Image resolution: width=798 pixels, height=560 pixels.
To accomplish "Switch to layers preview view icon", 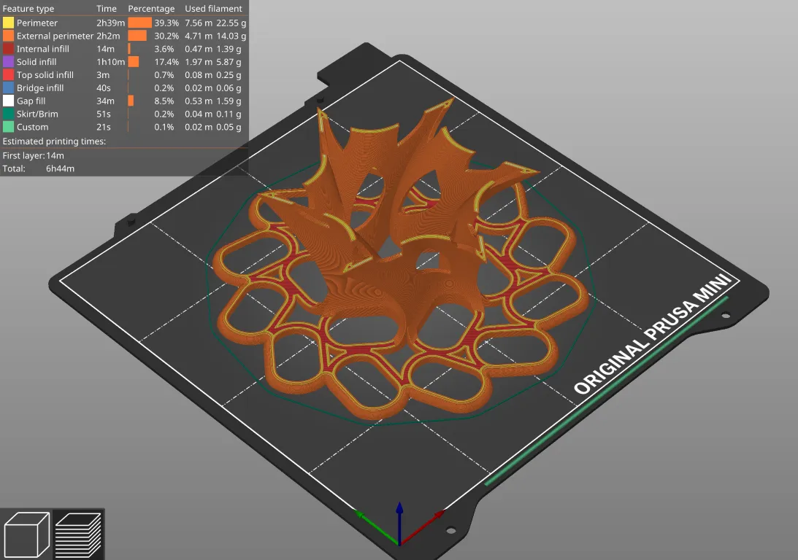I will pyautogui.click(x=78, y=534).
